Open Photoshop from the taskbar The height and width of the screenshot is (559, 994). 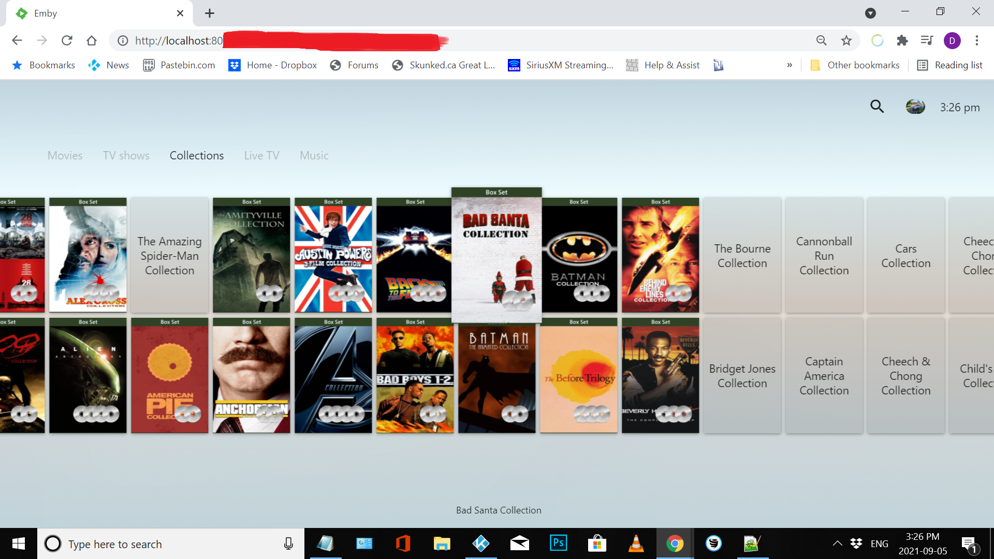tap(558, 543)
